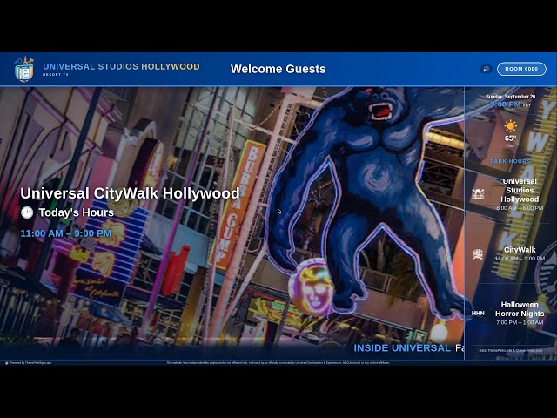
Task: Click the Universal CityWalk Hollywood headline
Action: (x=130, y=193)
